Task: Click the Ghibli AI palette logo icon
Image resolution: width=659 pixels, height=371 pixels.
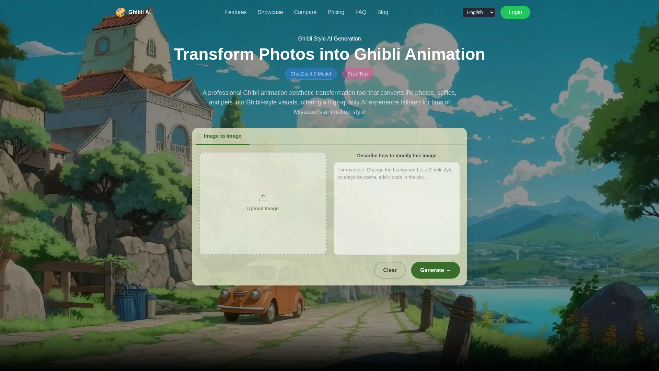Action: 120,12
